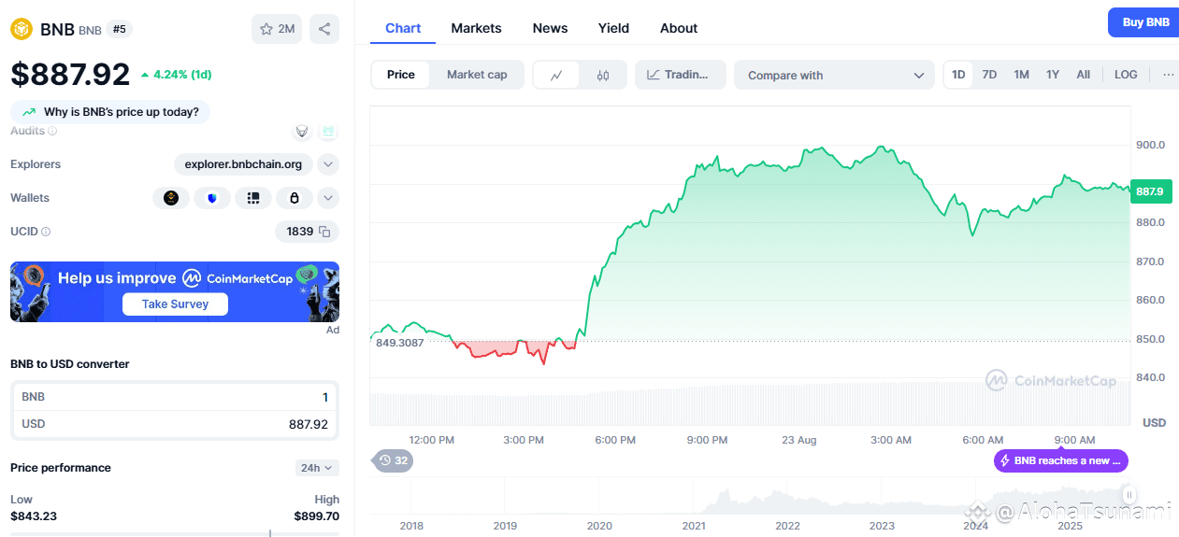Viewport: 1179px width, 537px height.
Task: Click the 887.9 current price label on axis
Action: [1149, 191]
